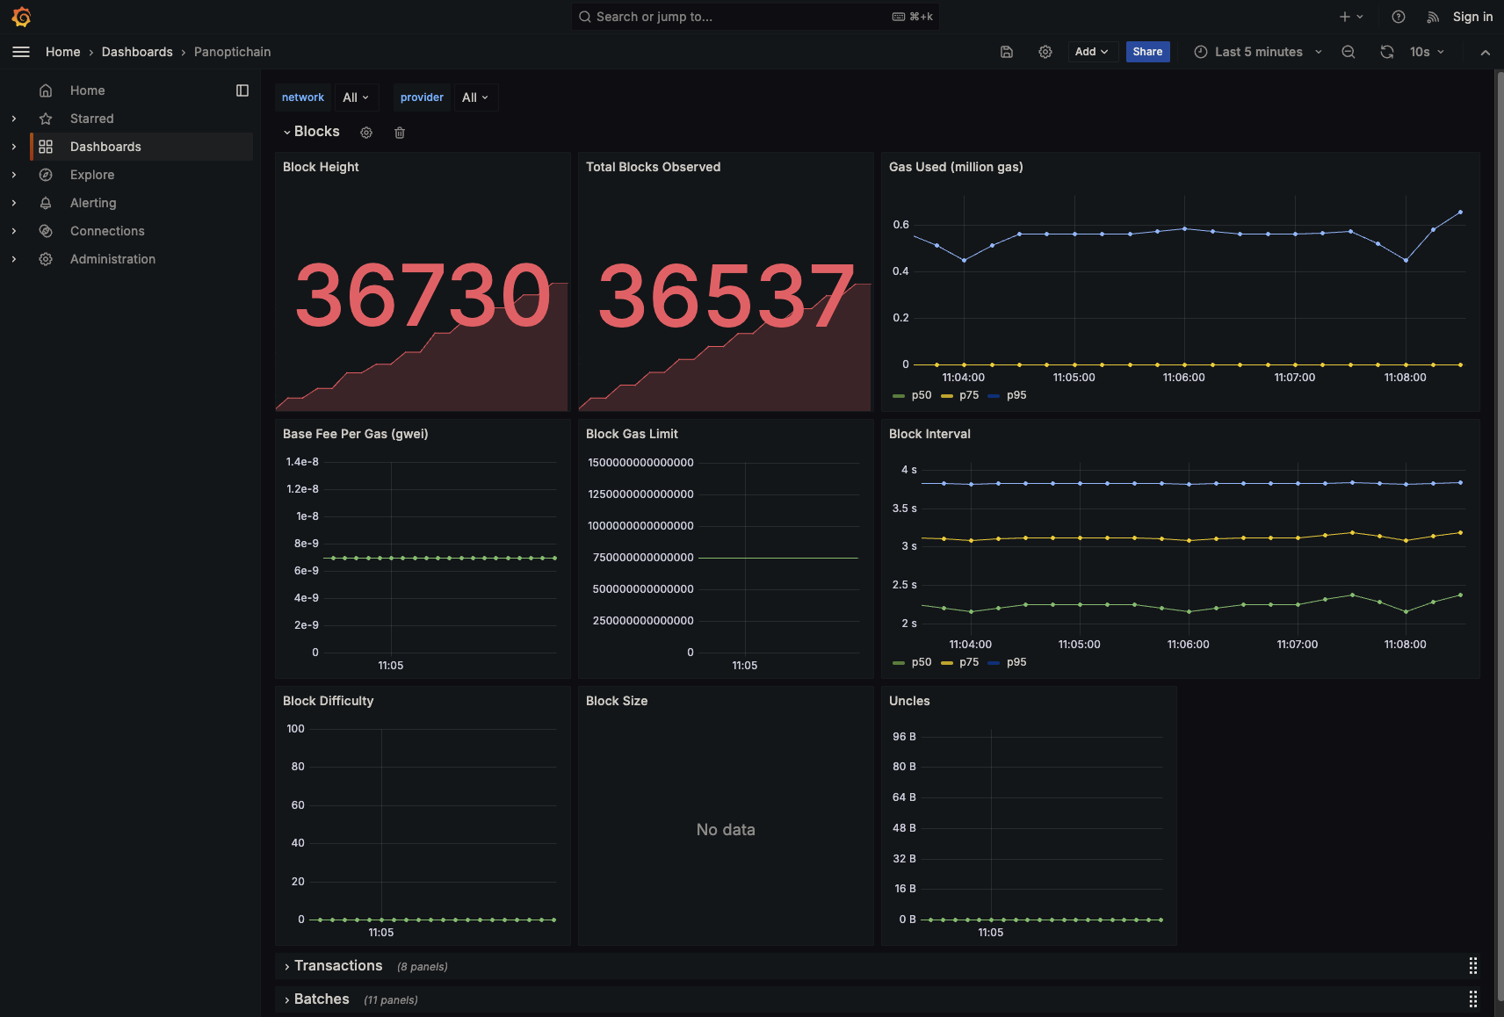Expand the Explore sidebar section chevron
1504x1017 pixels.
tap(14, 175)
